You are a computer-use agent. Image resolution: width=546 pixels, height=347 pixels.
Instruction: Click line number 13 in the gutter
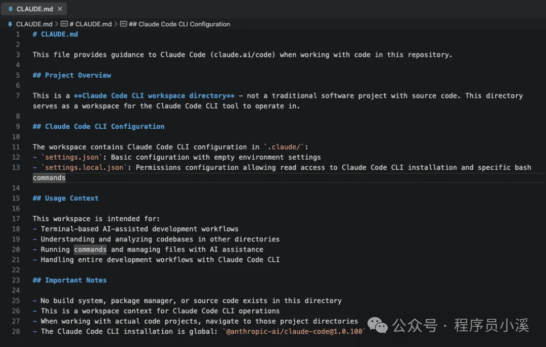pyautogui.click(x=16, y=167)
